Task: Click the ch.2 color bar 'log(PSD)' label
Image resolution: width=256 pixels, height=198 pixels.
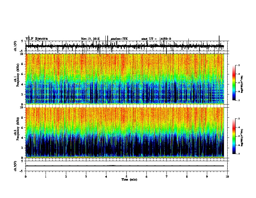Action: pos(242,137)
